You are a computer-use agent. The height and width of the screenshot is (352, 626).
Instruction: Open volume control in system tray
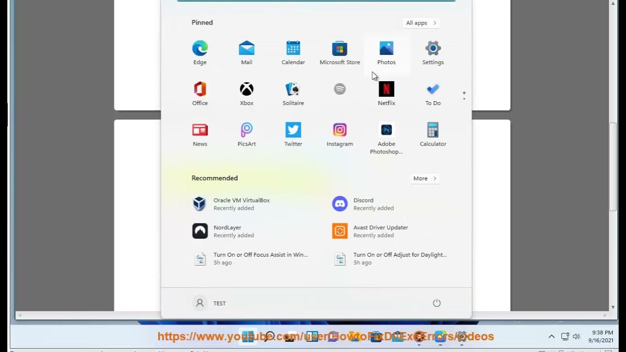[x=576, y=336]
